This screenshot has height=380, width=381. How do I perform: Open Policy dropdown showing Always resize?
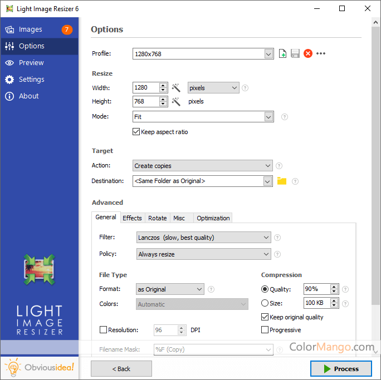[204, 254]
